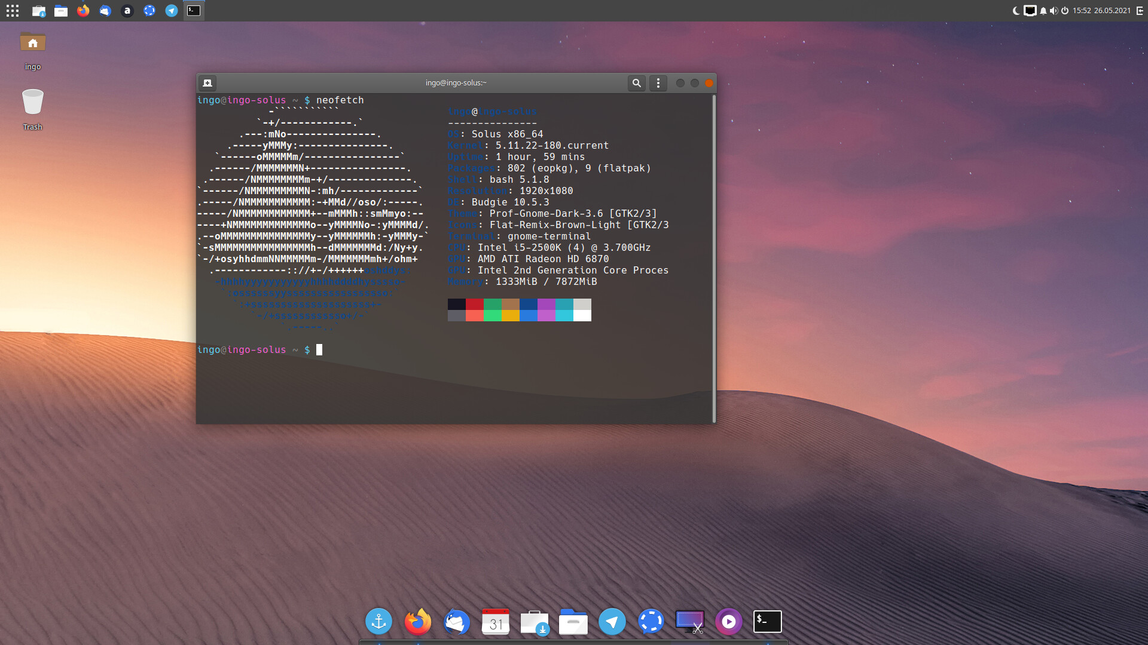Open the three-dot menu in terminal headerbar
This screenshot has height=645, width=1148.
(x=658, y=83)
